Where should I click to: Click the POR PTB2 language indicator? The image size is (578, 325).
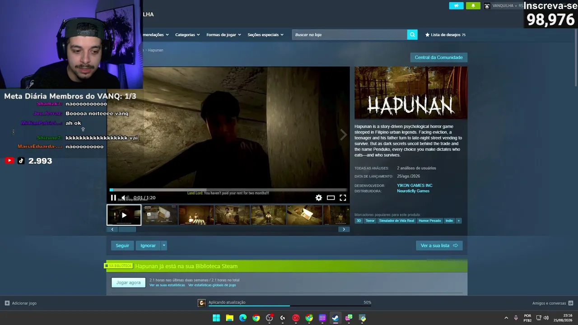527,318
